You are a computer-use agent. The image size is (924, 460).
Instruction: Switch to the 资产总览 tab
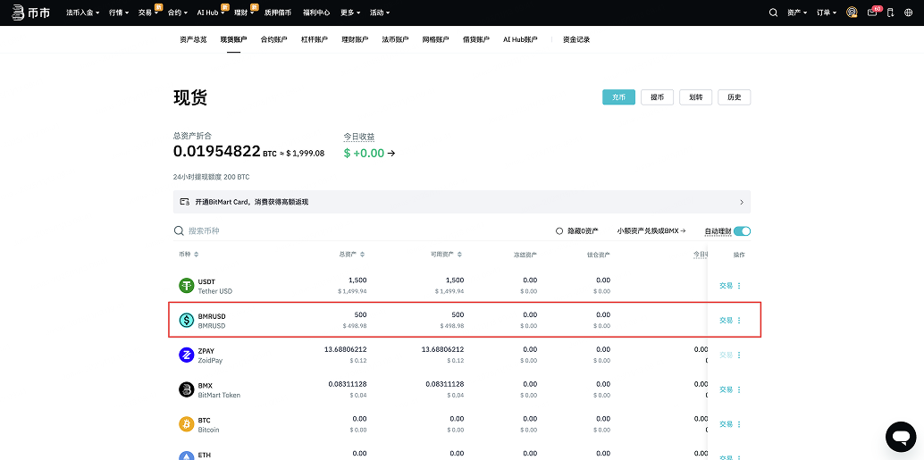(x=193, y=39)
